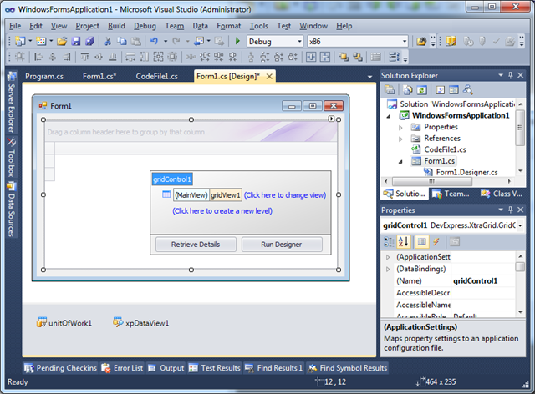Click Solution Explorer View Code icon

[440, 90]
